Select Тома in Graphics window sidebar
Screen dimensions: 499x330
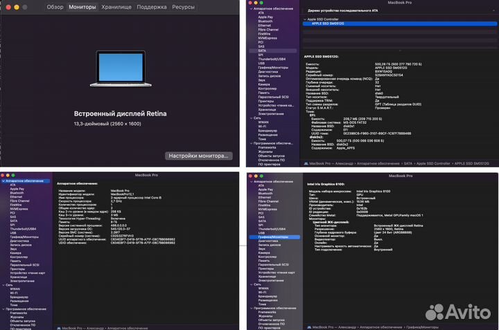pos(262,304)
